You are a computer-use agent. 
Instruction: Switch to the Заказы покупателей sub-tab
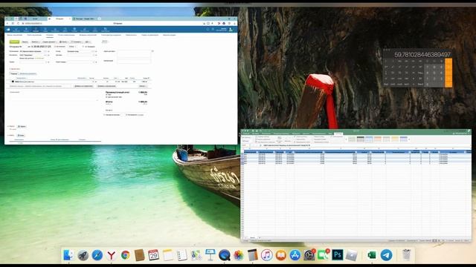15,35
